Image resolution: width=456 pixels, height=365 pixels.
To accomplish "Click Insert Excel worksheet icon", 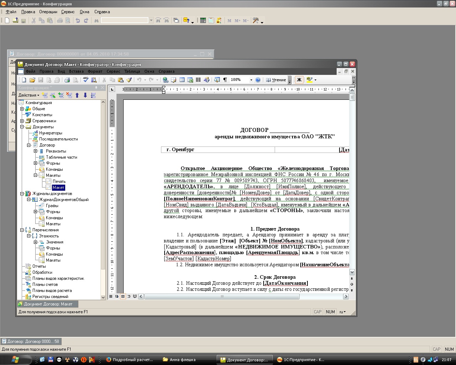I will (190, 80).
